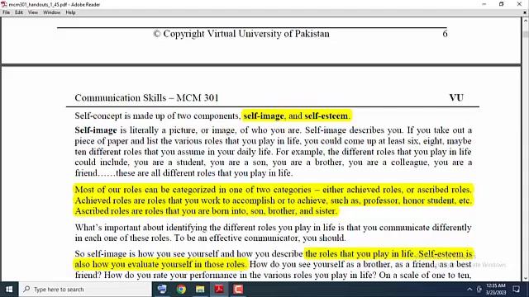Click the taskbar search box

click(85, 290)
